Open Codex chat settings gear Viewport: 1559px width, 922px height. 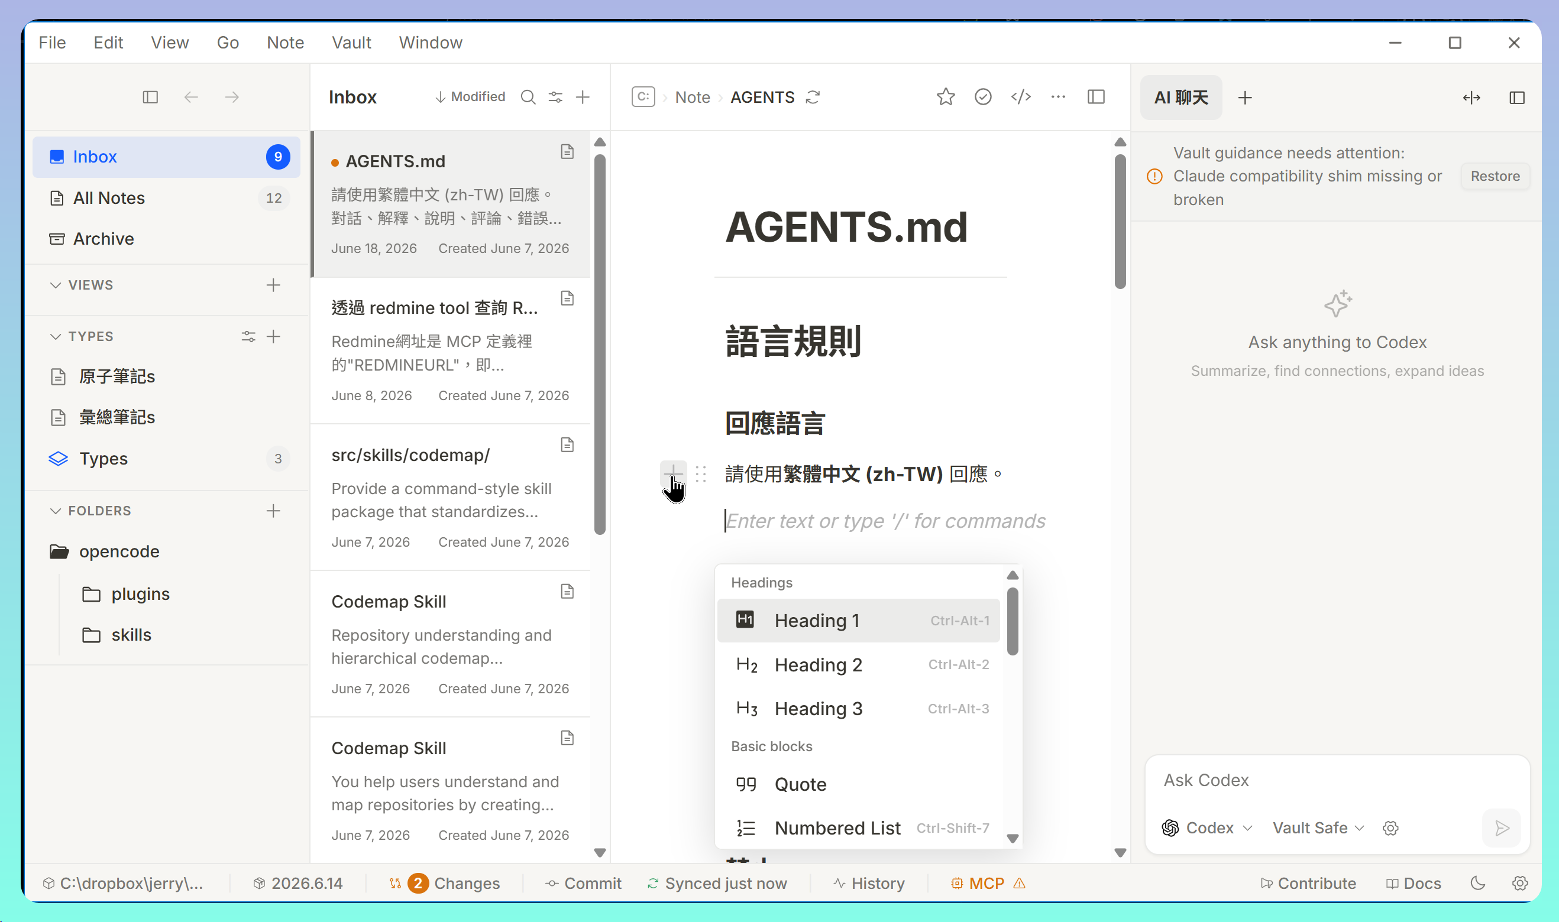click(1390, 828)
